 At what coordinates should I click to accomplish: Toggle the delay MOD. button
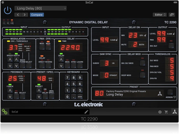point(67,66)
